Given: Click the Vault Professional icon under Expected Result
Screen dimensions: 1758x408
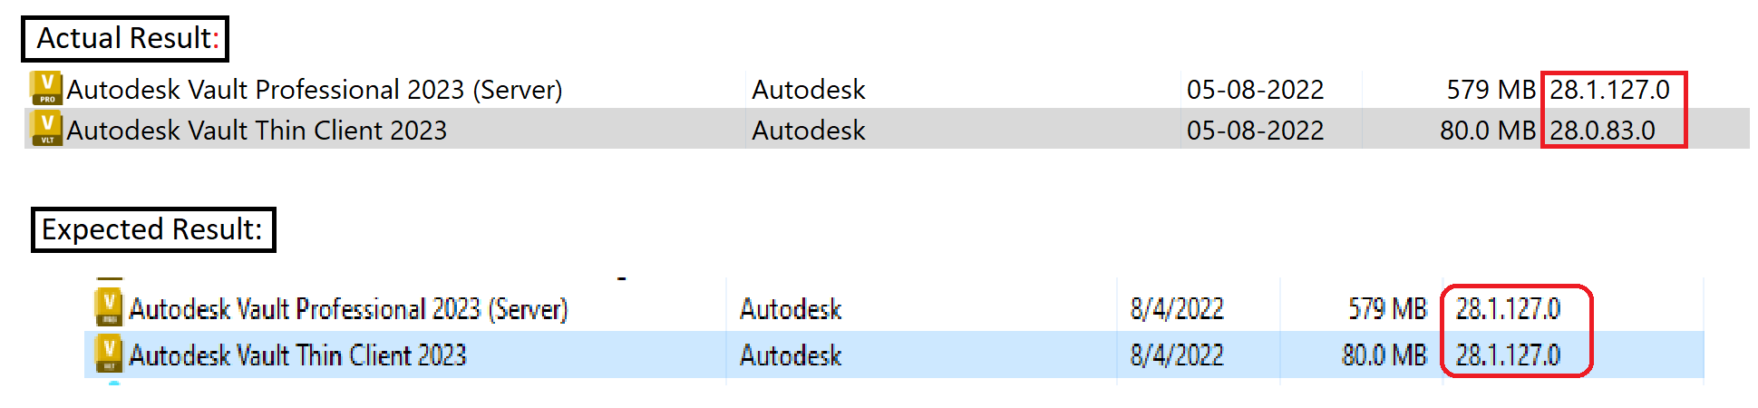Looking at the screenshot, I should (109, 307).
